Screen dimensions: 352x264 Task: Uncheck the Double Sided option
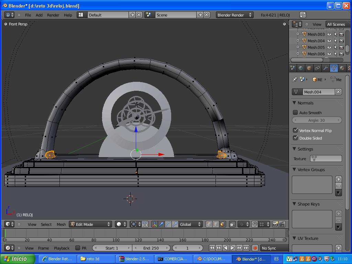[x=295, y=138]
